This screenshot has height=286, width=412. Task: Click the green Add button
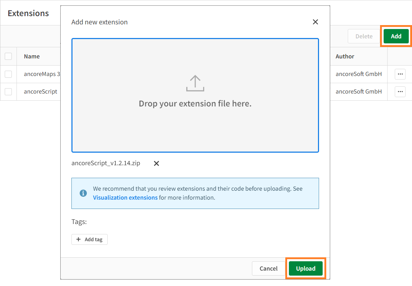(x=396, y=36)
